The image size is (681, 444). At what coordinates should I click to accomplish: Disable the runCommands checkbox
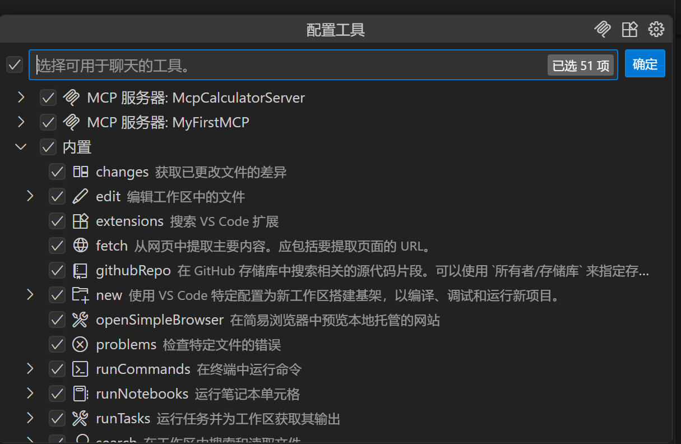point(57,369)
